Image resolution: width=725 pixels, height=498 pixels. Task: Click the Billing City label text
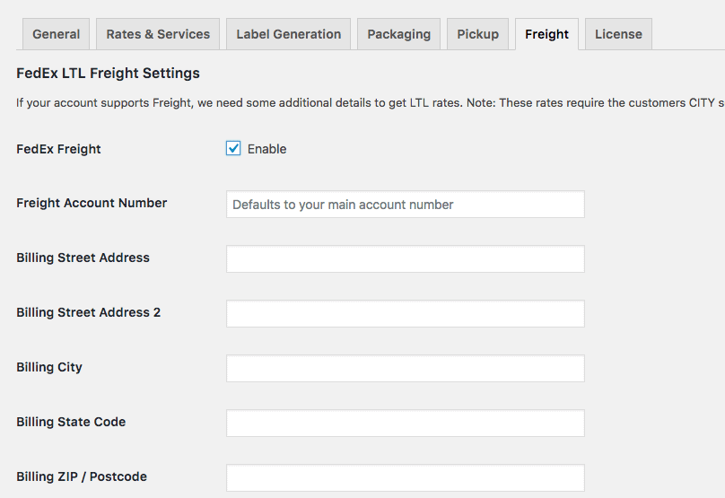coord(49,367)
